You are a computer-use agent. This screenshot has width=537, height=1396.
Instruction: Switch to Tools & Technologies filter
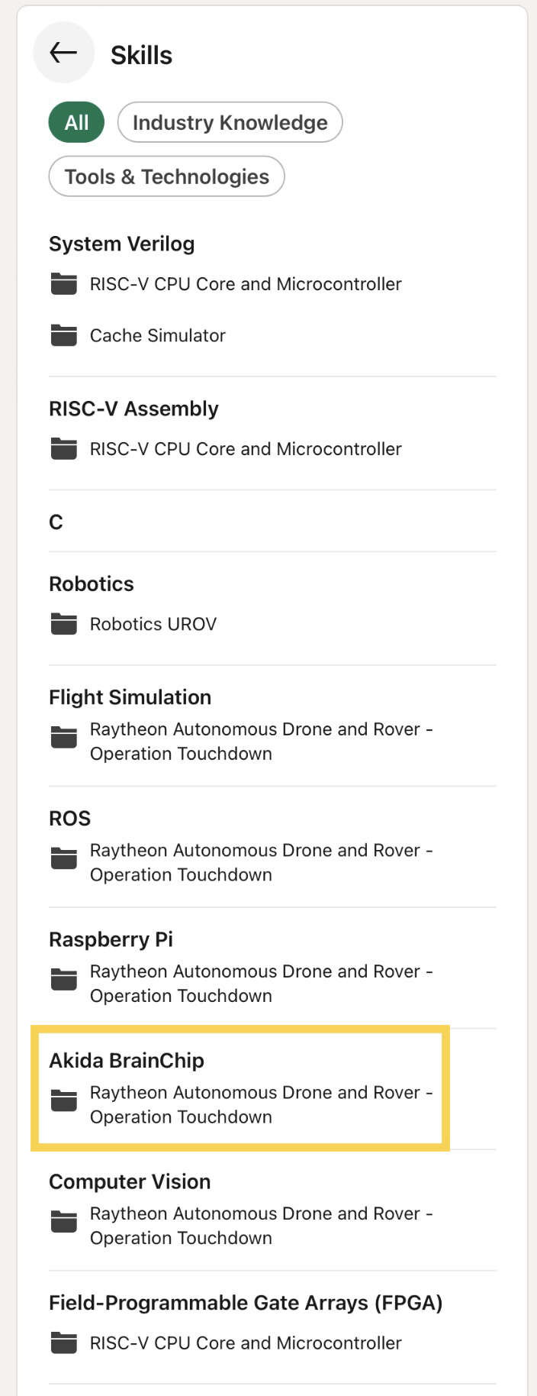[x=166, y=176]
